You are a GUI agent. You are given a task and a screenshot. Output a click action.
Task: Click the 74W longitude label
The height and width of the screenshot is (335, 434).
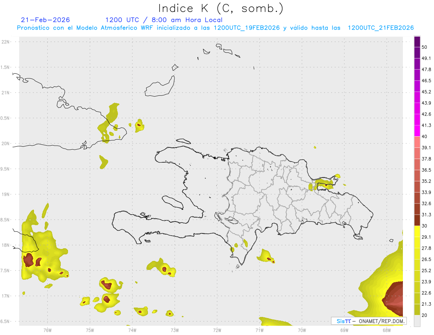(132, 330)
